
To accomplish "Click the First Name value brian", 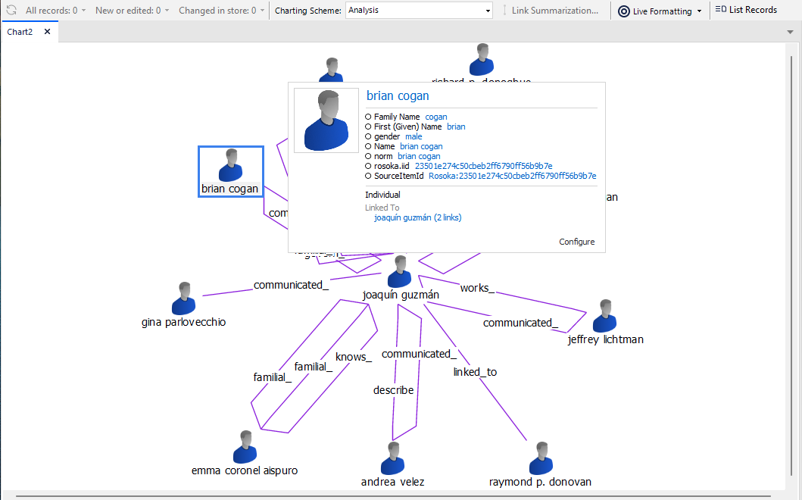I will pos(456,127).
